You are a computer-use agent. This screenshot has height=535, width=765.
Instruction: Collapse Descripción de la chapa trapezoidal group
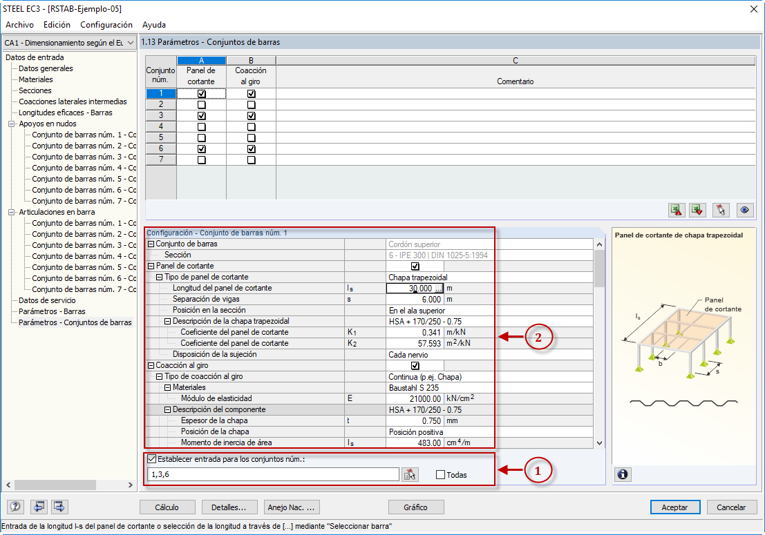click(167, 322)
